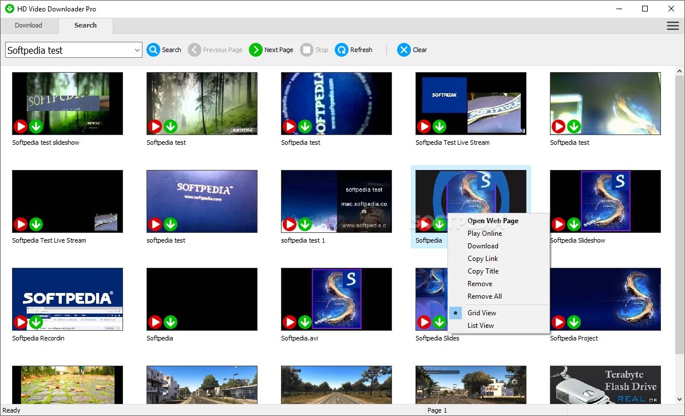Choose Copy Link from context menu
This screenshot has width=685, height=416.
pyautogui.click(x=483, y=259)
